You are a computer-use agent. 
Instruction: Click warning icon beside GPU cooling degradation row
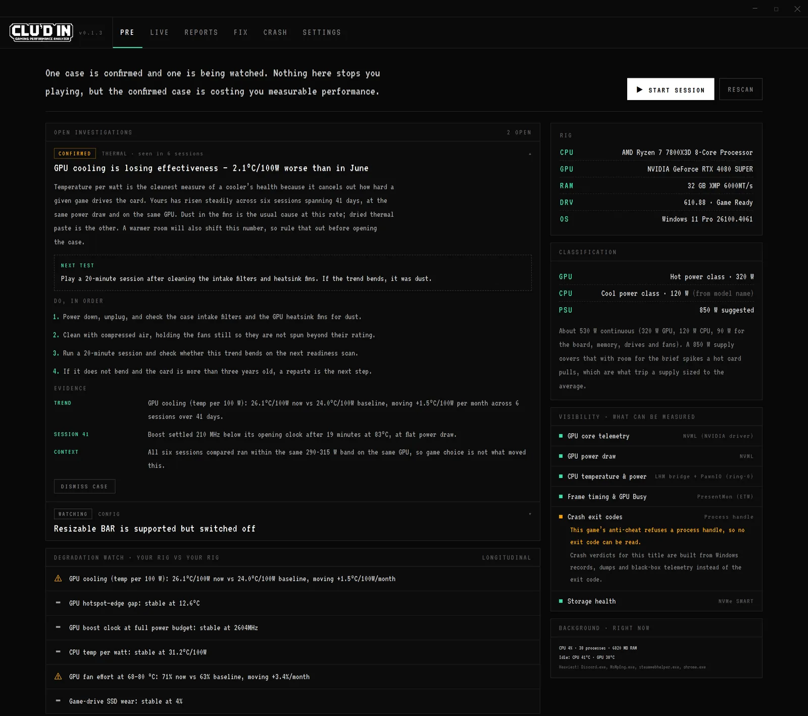point(58,579)
